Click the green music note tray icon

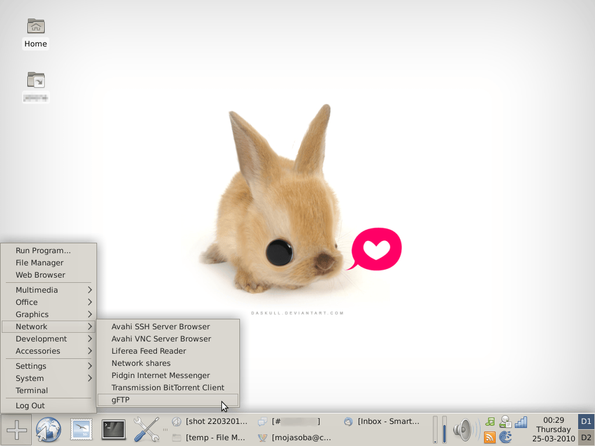click(x=490, y=422)
